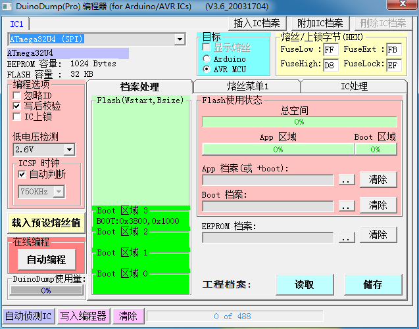Click the 0 of 488 progress bar
Viewport: 419px width, 329px height.
click(235, 316)
